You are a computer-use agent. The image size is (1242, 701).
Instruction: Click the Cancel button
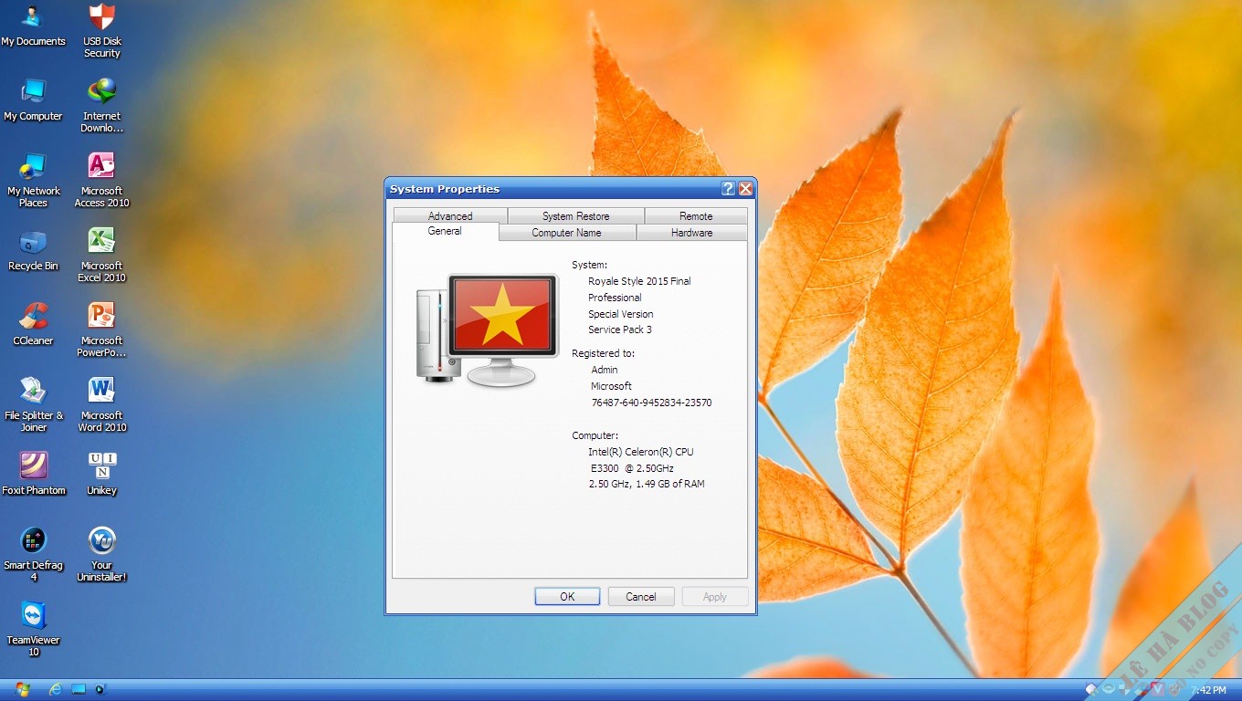coord(641,596)
